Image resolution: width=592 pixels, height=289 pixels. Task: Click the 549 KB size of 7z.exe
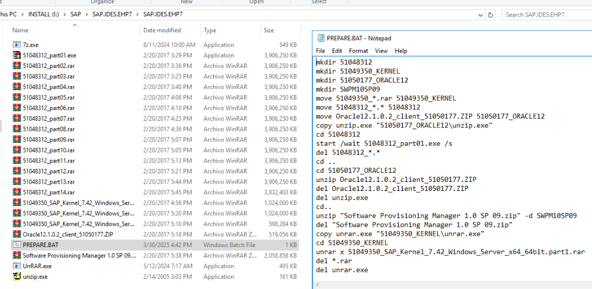point(288,45)
